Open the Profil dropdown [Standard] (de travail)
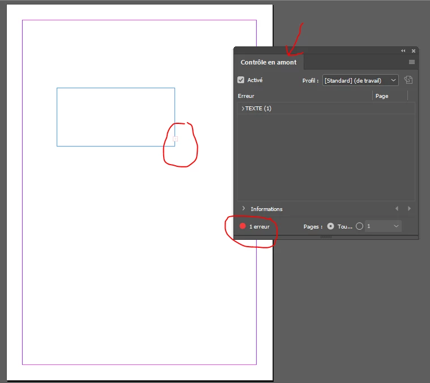Screen dimensions: 430x383 click(360, 80)
